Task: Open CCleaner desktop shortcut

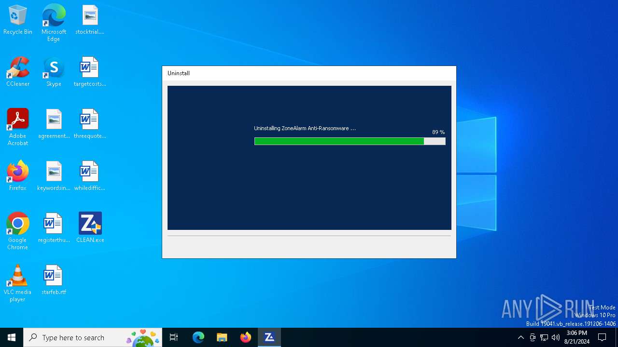Action: [x=18, y=72]
